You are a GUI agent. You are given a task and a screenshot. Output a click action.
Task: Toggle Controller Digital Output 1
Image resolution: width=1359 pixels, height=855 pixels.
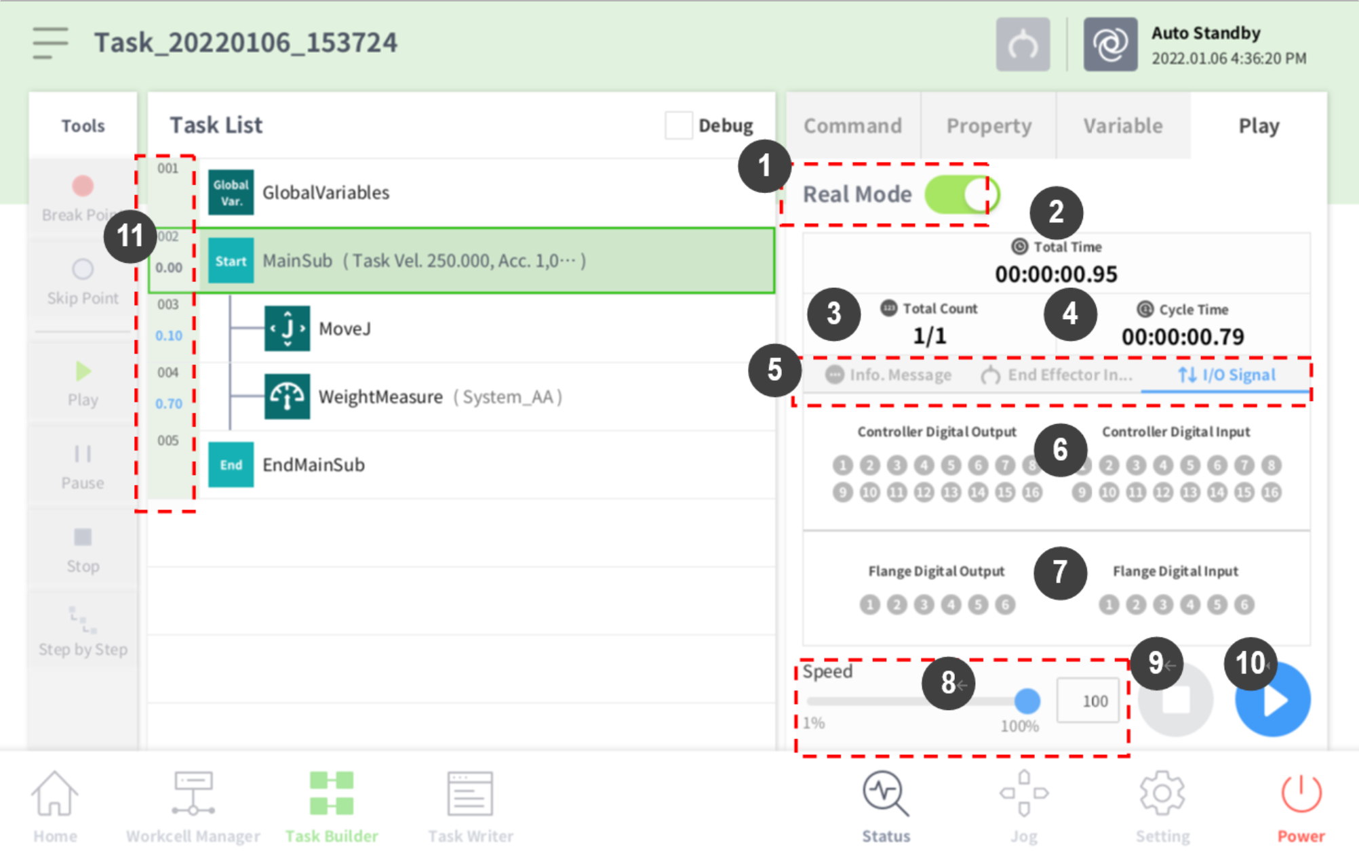pyautogui.click(x=842, y=465)
